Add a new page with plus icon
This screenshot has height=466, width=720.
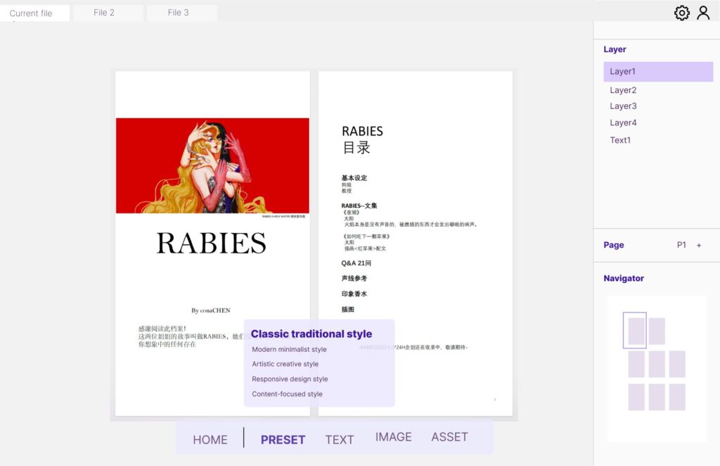pyautogui.click(x=699, y=245)
